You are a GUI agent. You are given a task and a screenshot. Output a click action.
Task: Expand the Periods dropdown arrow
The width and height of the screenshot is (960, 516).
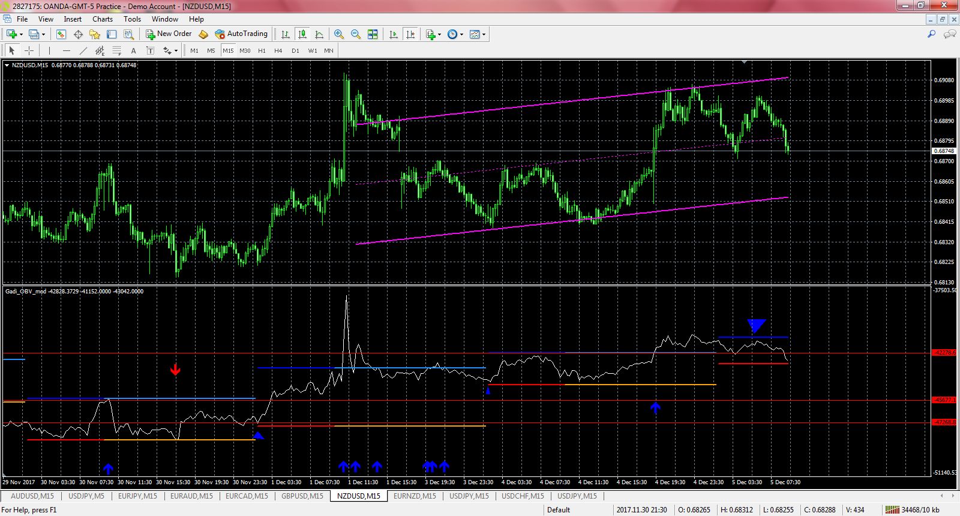(461, 34)
